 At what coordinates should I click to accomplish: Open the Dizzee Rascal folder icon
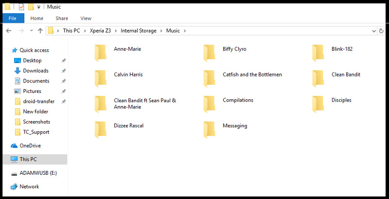(x=101, y=130)
